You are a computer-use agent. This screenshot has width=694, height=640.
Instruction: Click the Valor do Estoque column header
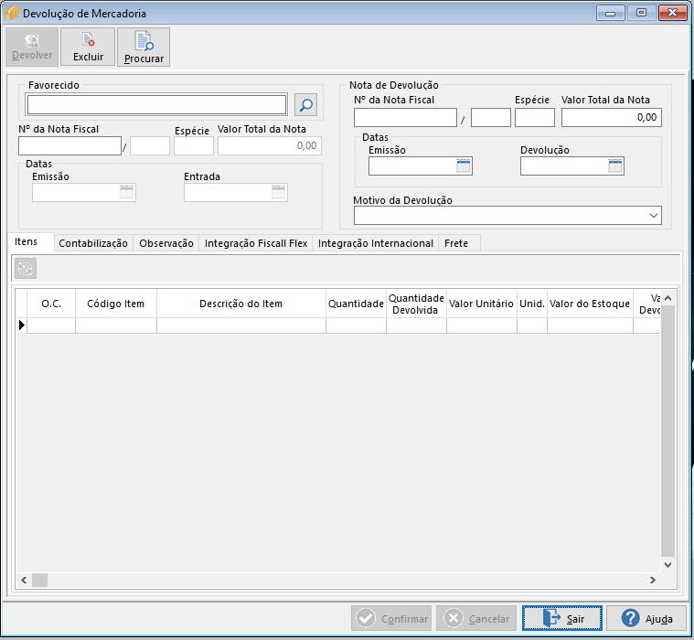(x=590, y=304)
